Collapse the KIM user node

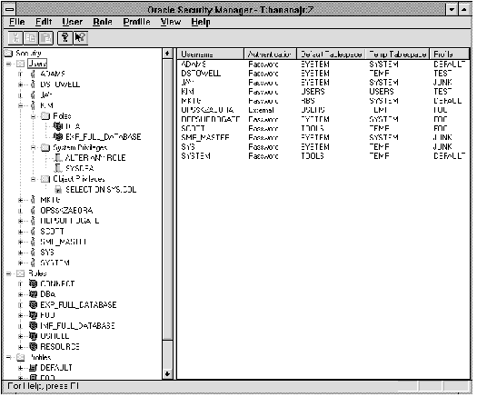[21, 105]
